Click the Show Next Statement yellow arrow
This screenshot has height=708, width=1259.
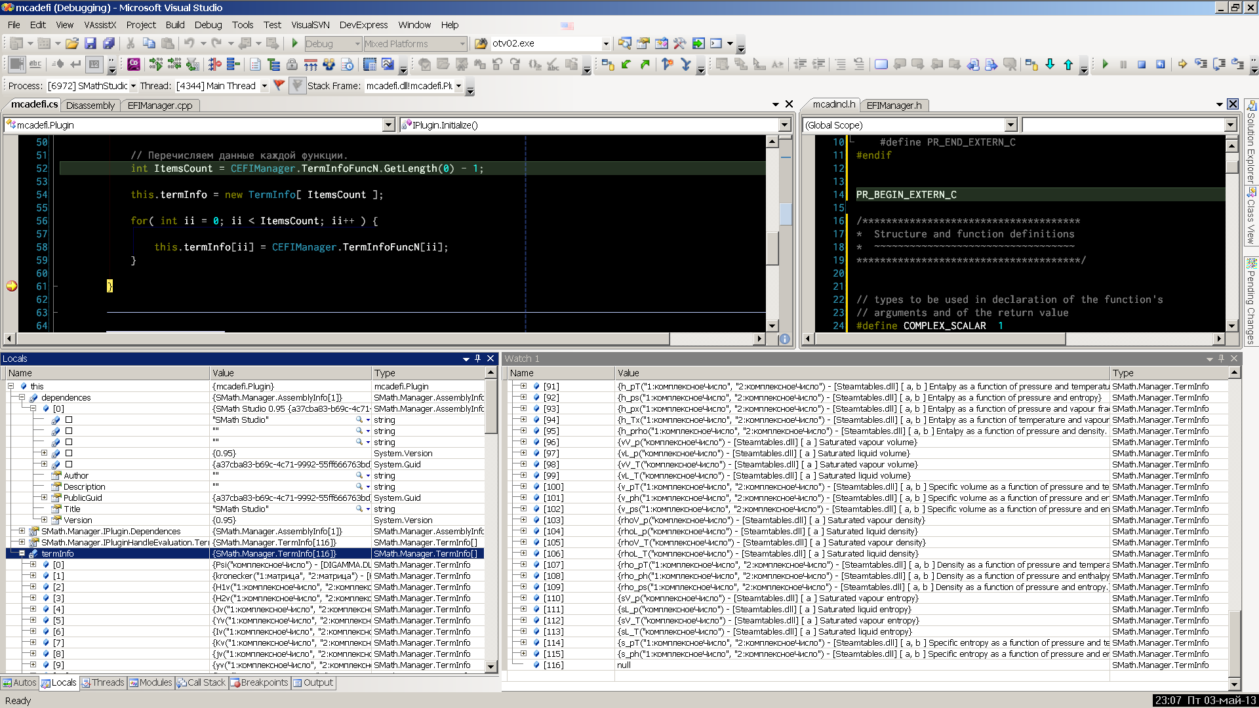click(1182, 64)
